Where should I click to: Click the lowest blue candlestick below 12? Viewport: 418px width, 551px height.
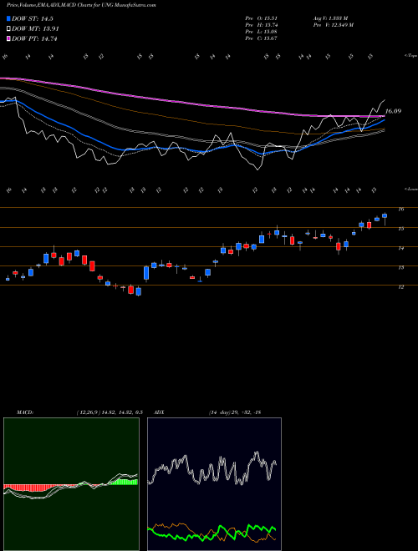tap(139, 291)
